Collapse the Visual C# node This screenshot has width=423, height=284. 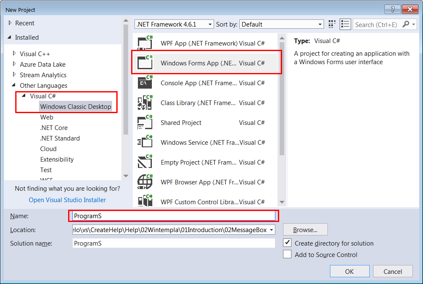tap(24, 95)
